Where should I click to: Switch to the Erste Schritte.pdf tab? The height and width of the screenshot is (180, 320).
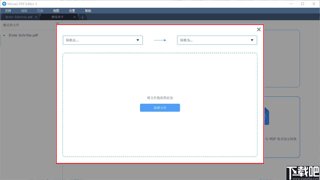[x=19, y=17]
